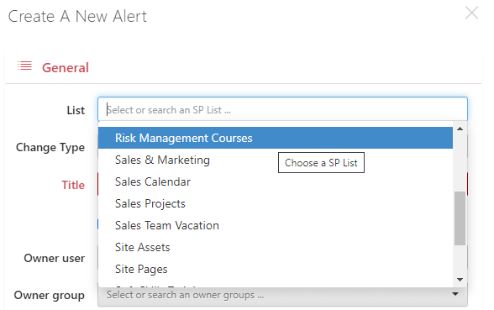Click the dropdown scrollbar down arrow

tap(460, 280)
